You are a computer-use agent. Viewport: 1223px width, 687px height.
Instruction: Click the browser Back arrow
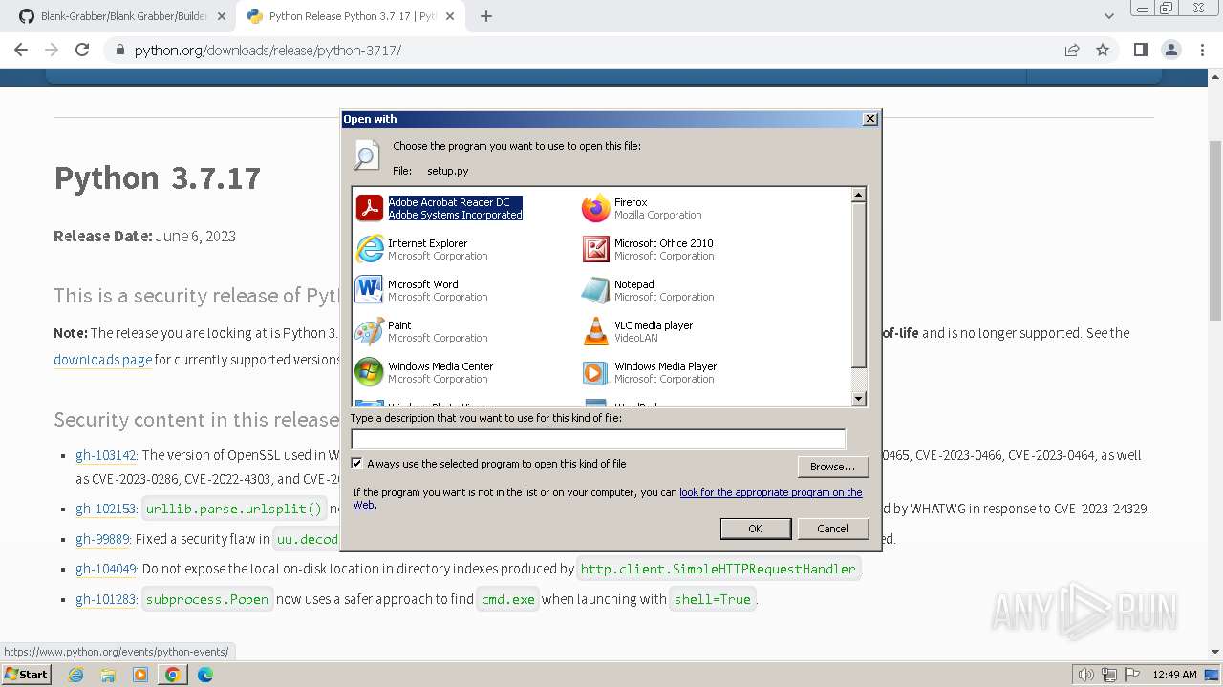(21, 50)
